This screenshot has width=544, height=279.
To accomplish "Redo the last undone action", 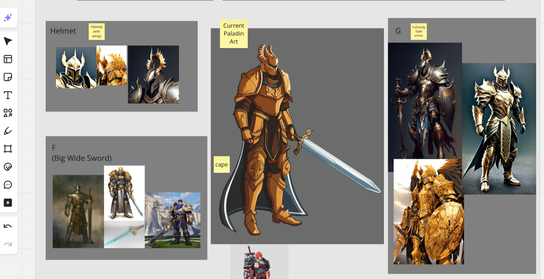I will click(8, 244).
